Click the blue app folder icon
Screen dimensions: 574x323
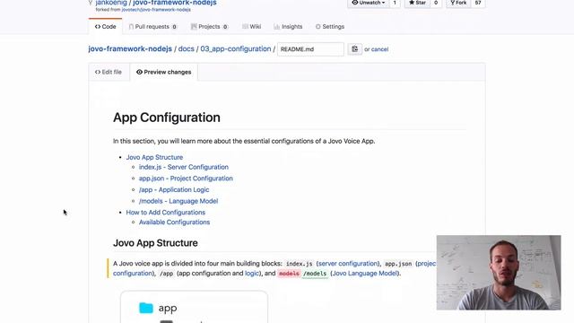[x=146, y=308]
